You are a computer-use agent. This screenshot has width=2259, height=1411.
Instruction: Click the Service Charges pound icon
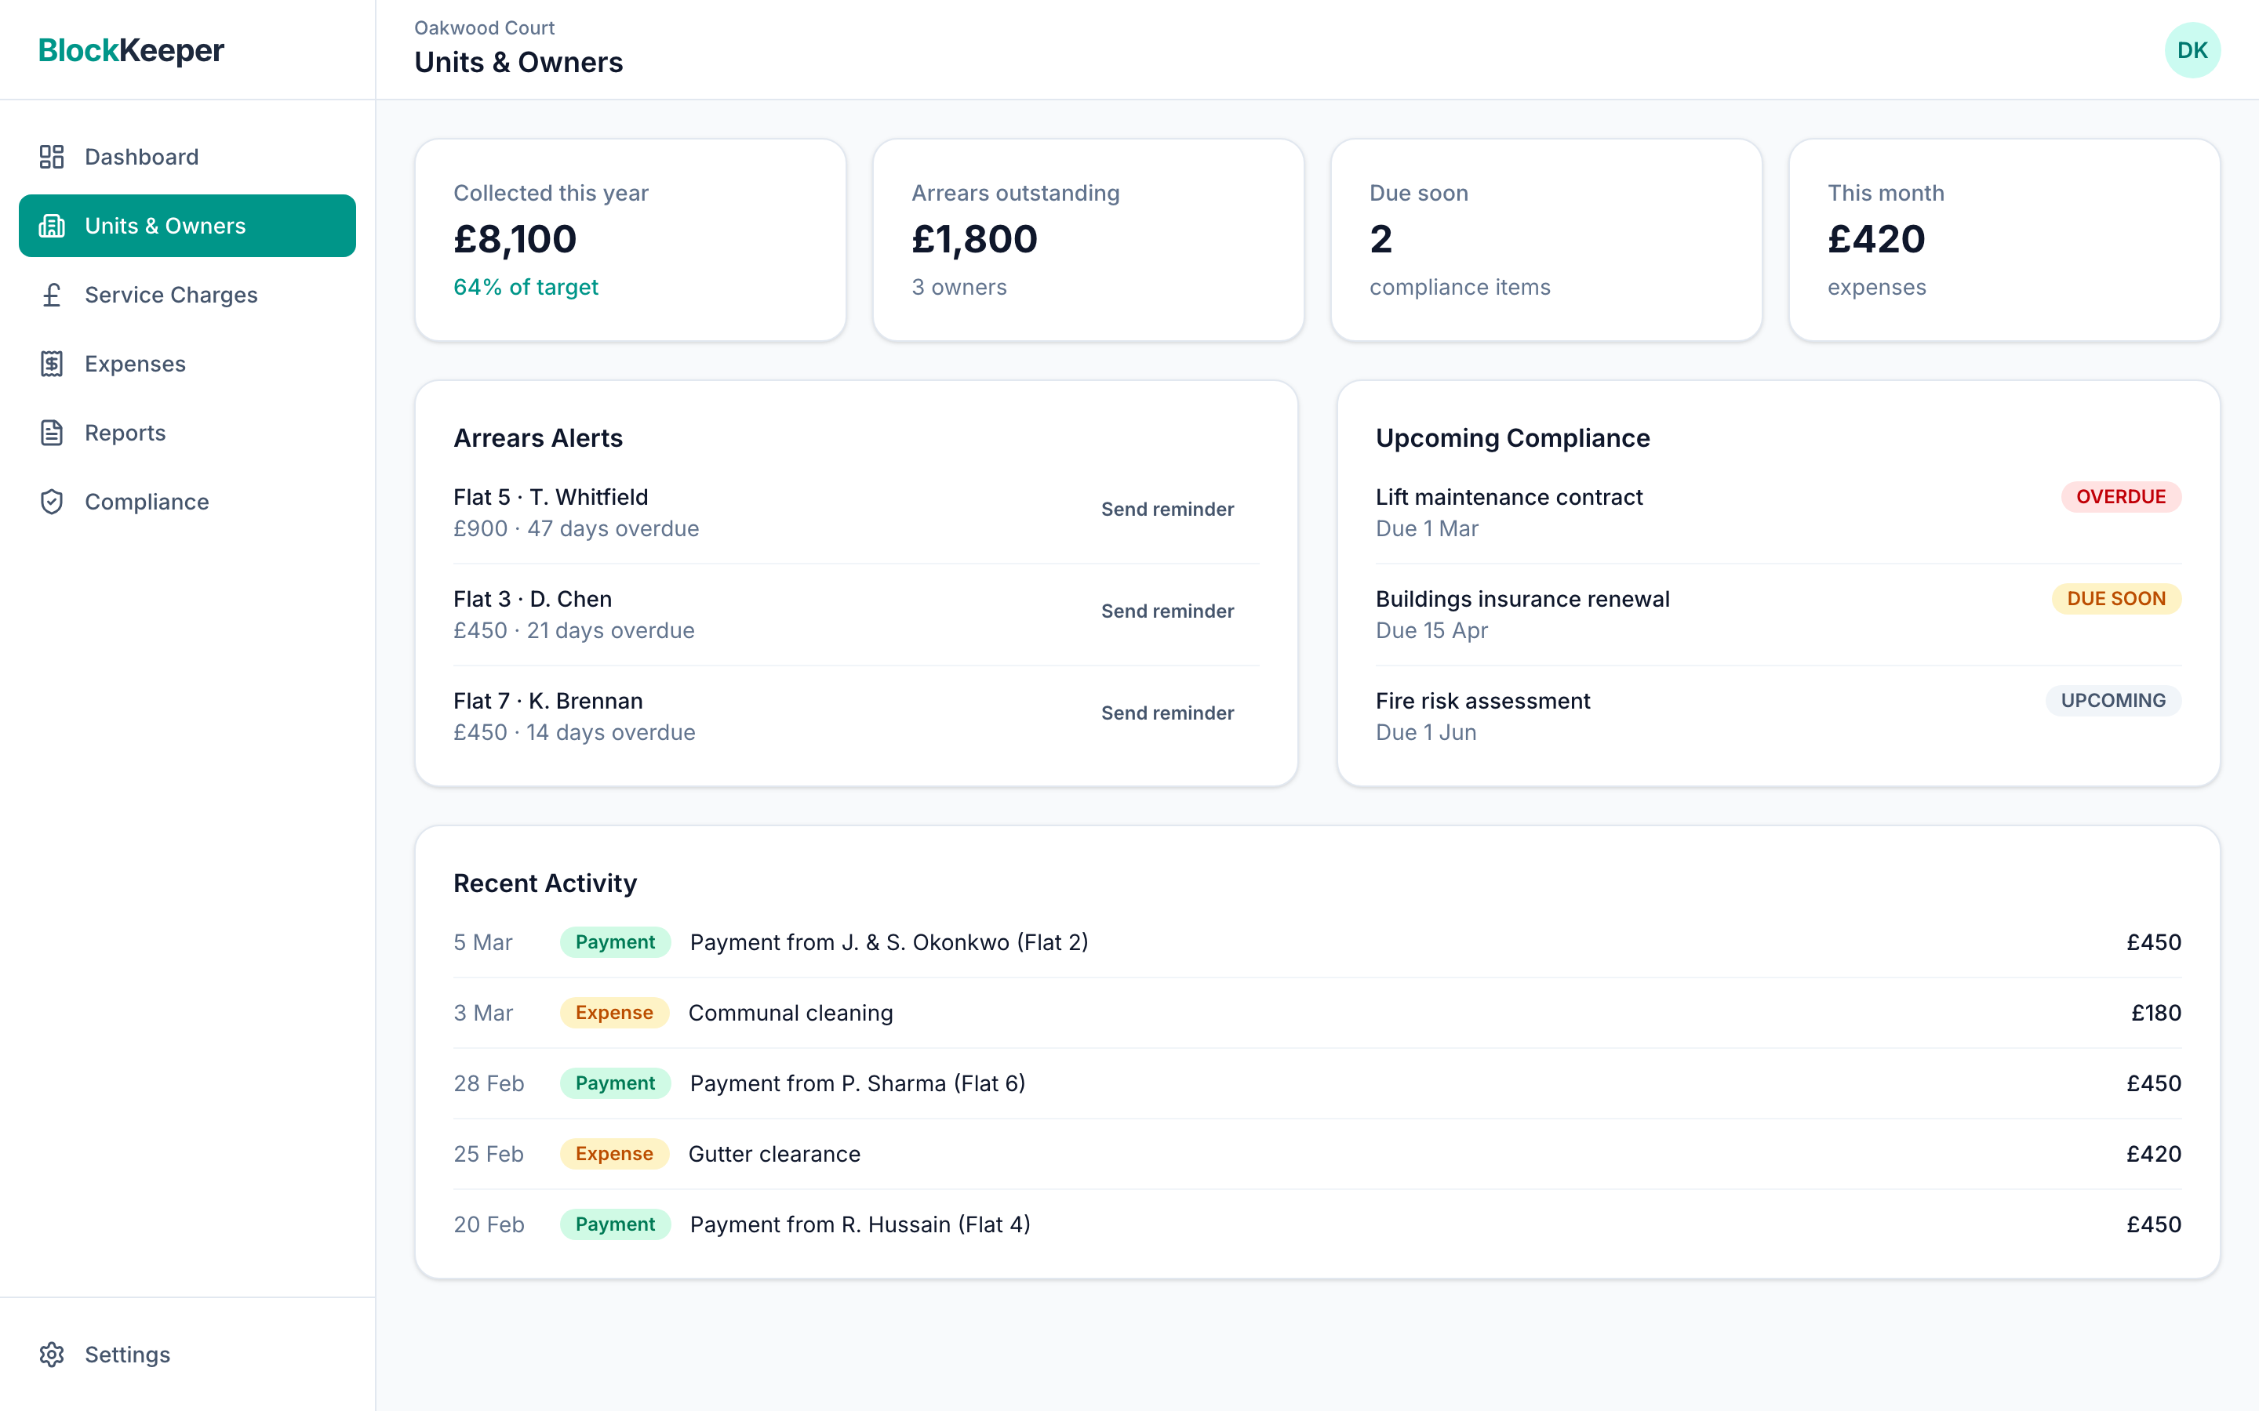[x=53, y=295]
